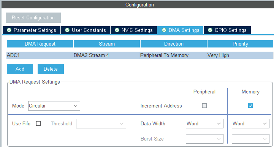The image size is (274, 147).
Task: Click the green check icon on Parameter Settings
Action: [9, 30]
